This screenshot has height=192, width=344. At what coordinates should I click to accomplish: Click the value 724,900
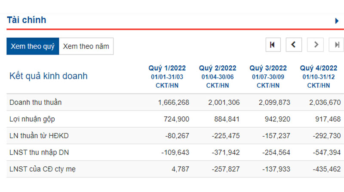click(x=176, y=119)
